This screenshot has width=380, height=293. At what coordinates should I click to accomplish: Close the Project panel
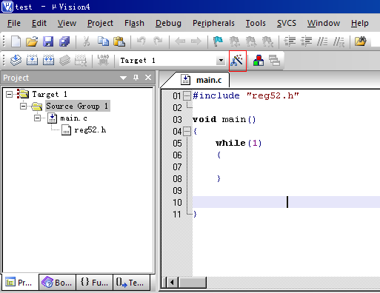coord(148,78)
